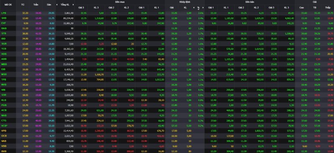Image resolution: width=334 pixels, height=153 pixels.
Task: Open the VCB stock symbol
Action: (4, 125)
